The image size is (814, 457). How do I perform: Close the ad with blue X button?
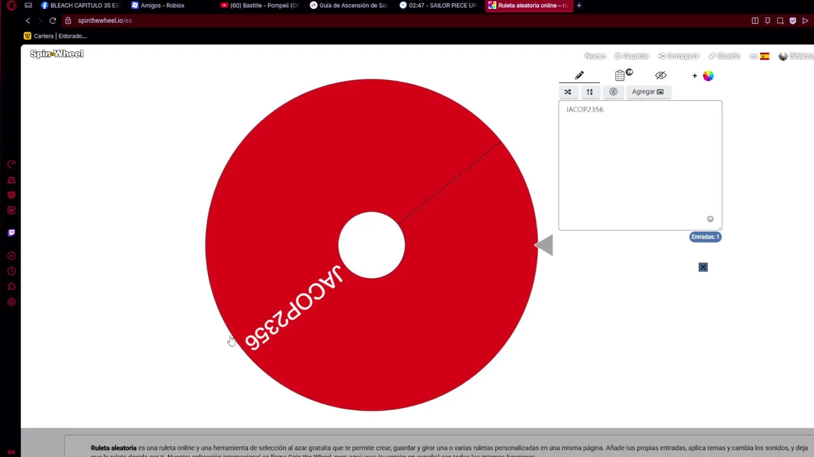click(x=703, y=267)
